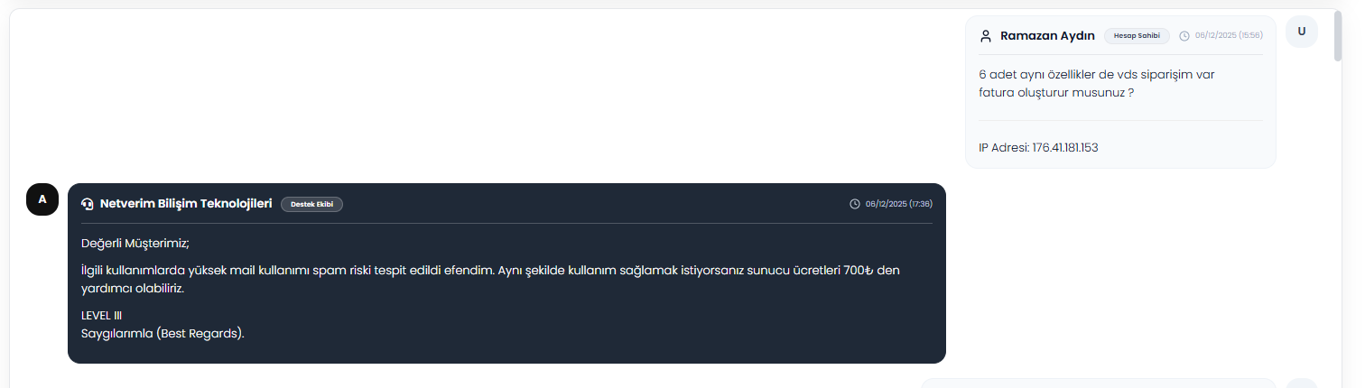1365x388 pixels.
Task: Click the Saygılarımla (Best Regards) line
Action: pos(162,333)
